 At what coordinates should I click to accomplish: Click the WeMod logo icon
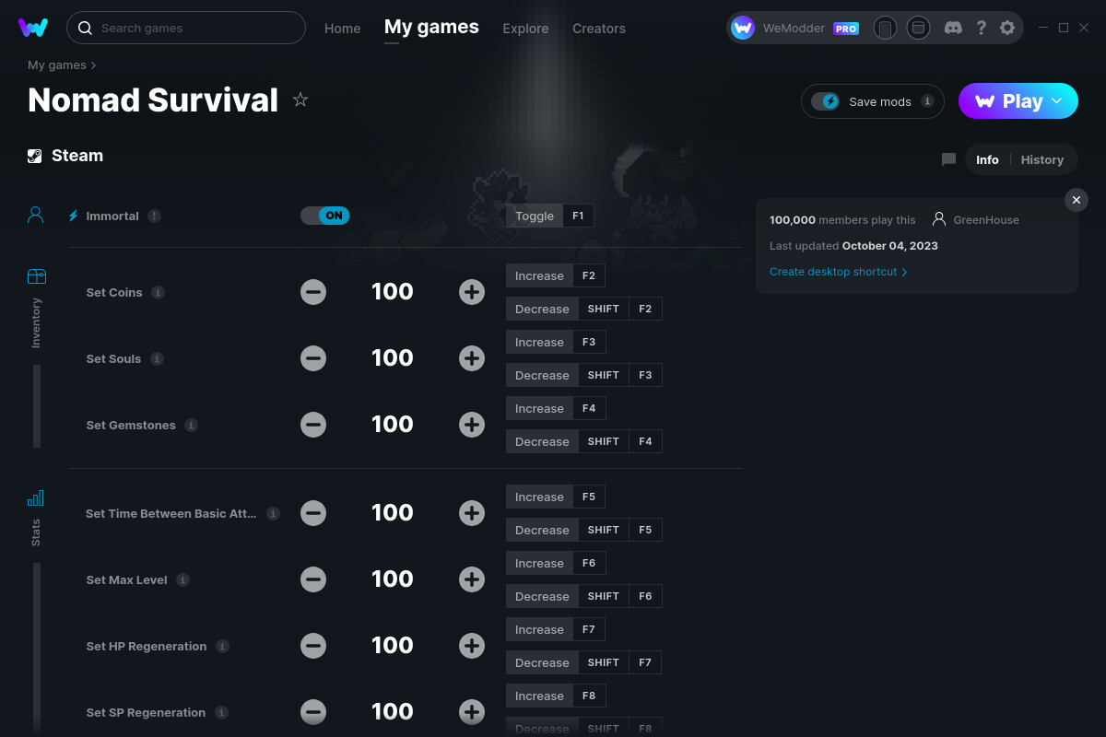(33, 28)
